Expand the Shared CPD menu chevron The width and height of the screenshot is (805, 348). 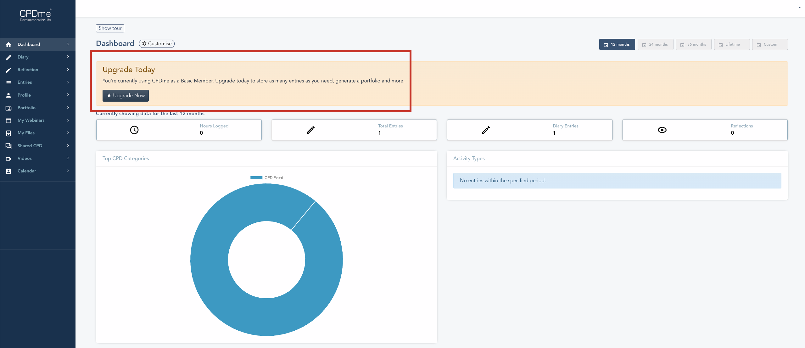click(x=68, y=145)
